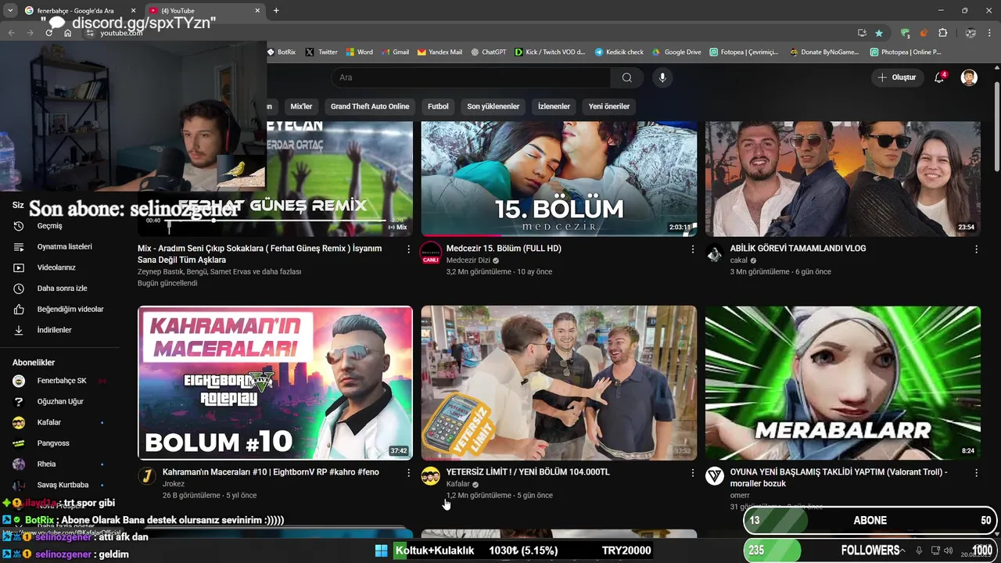
Task: Open the ABİLİK GÖREVİ vlog thumbnail
Action: pyautogui.click(x=842, y=179)
